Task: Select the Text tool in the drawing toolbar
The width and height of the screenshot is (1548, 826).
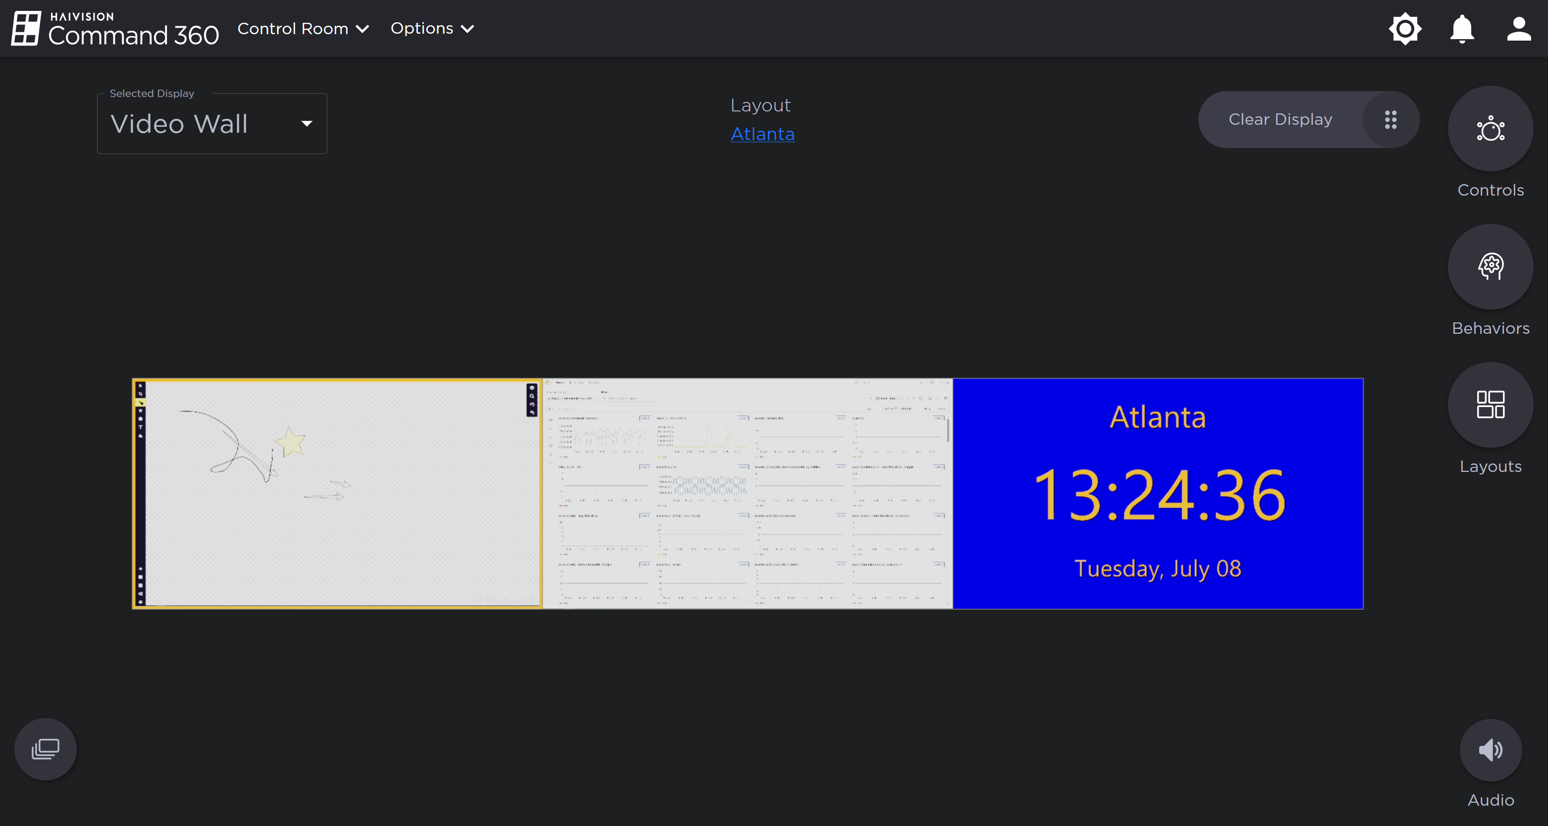Action: click(141, 427)
